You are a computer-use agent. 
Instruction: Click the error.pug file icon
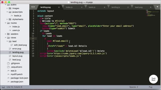coord(10,48)
